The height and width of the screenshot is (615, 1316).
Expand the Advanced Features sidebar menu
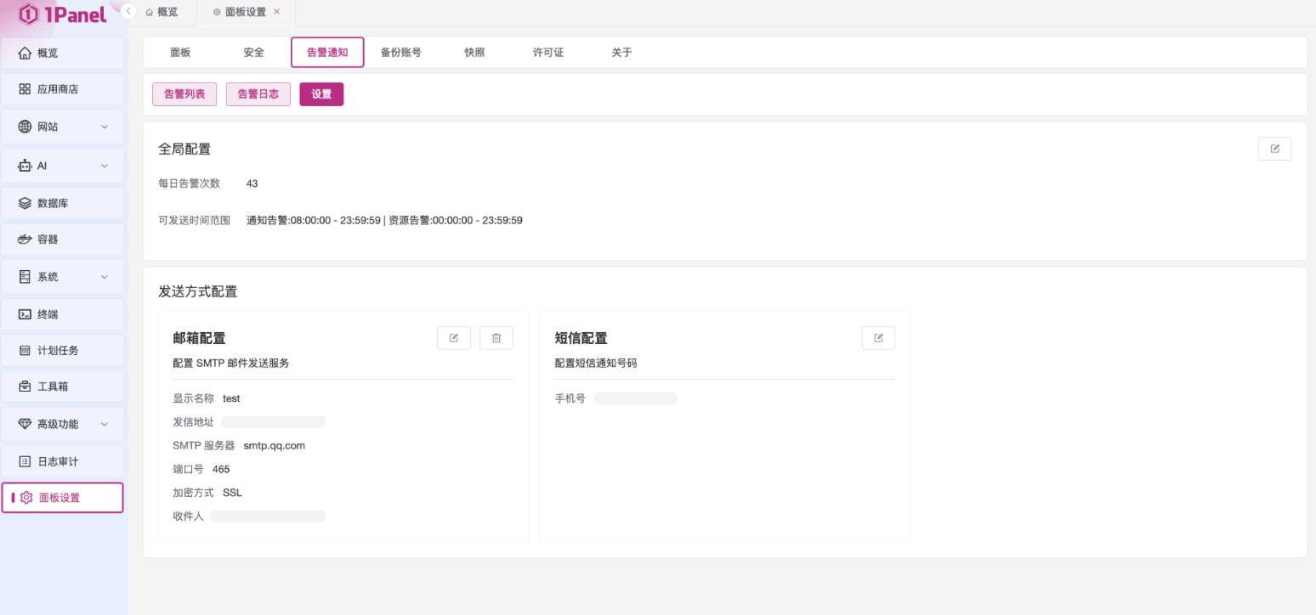pos(62,424)
